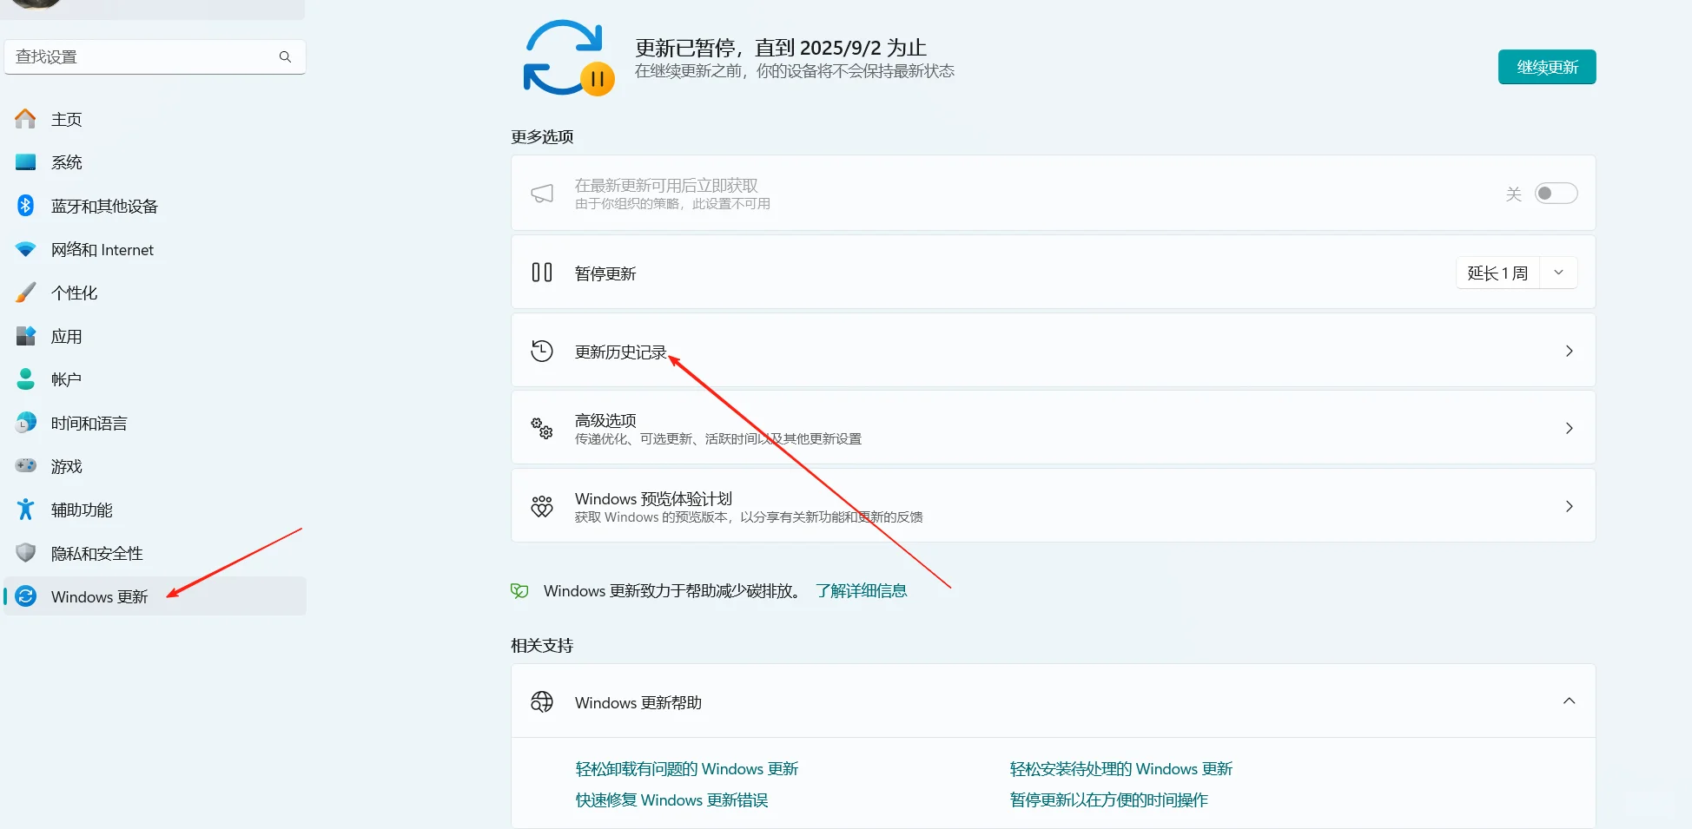
Task: Collapse the Windows 更新帮助 section
Action: (1569, 701)
